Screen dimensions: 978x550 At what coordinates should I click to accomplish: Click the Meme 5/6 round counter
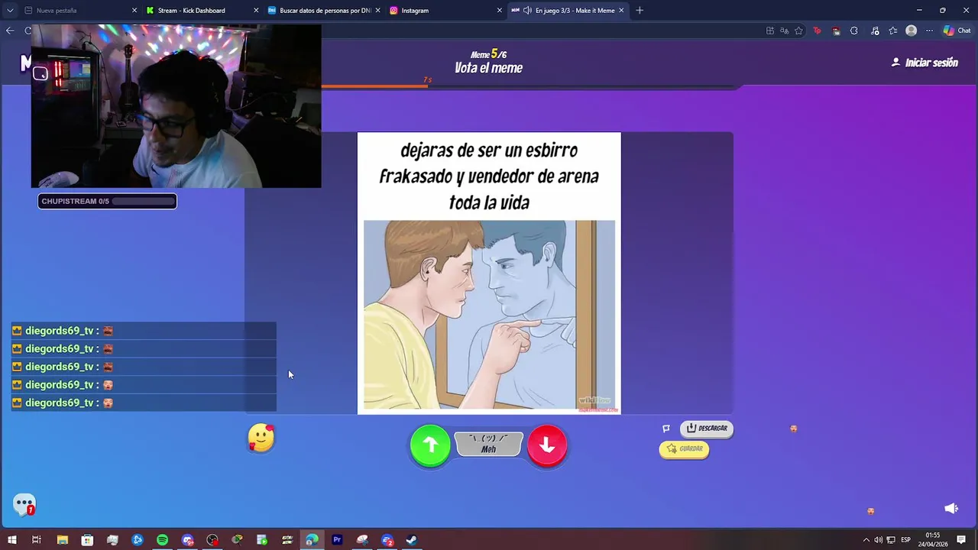tap(488, 54)
